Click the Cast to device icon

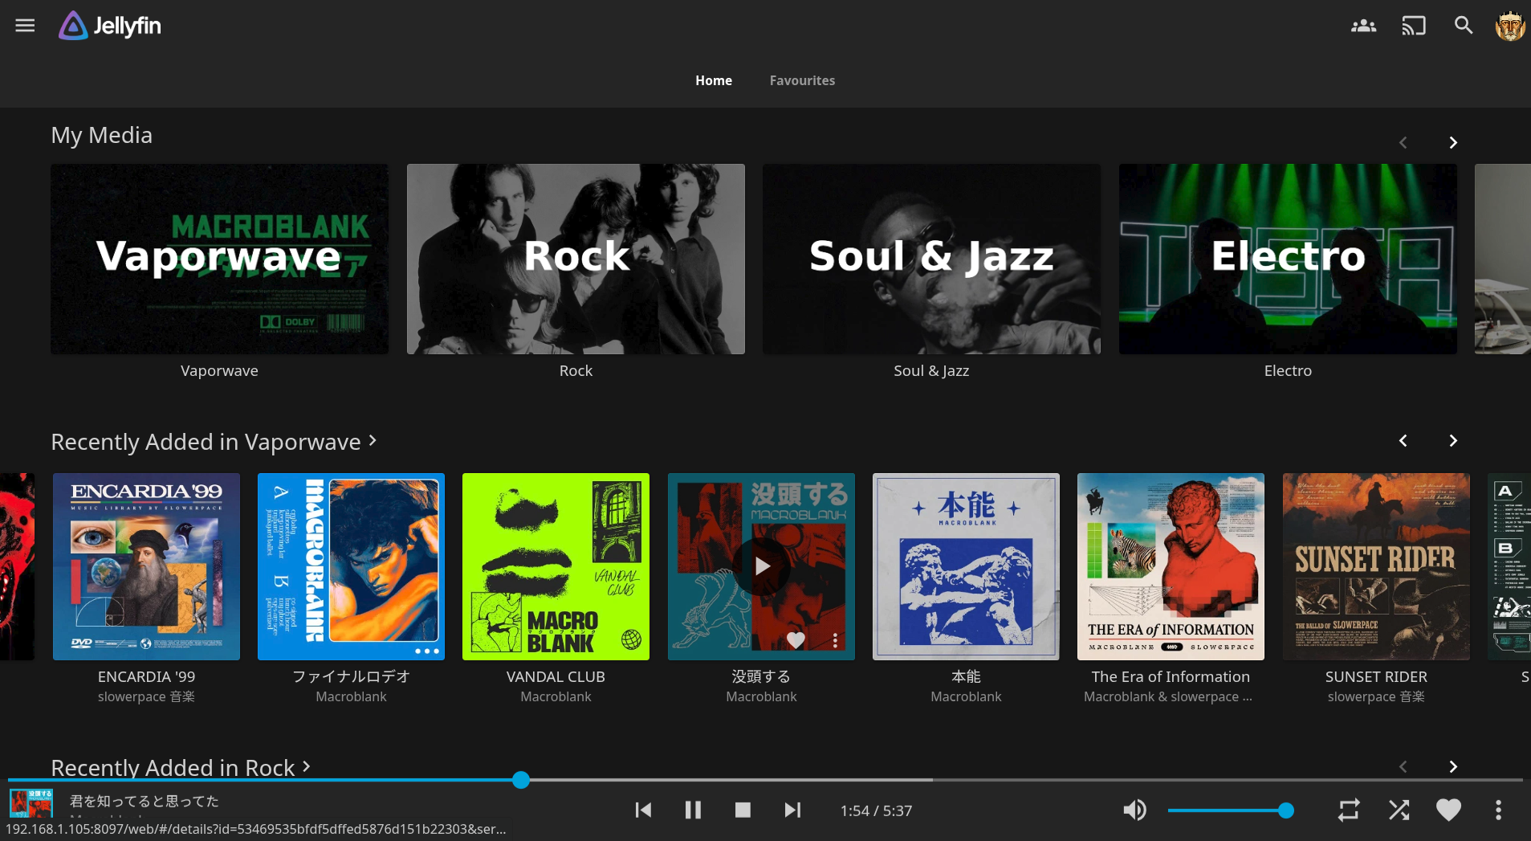1413,26
